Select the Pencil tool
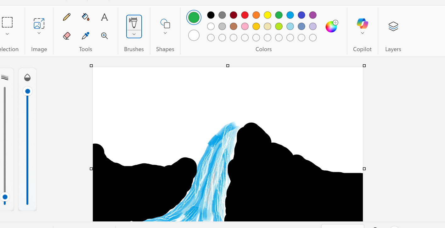445x228 pixels. (x=66, y=17)
